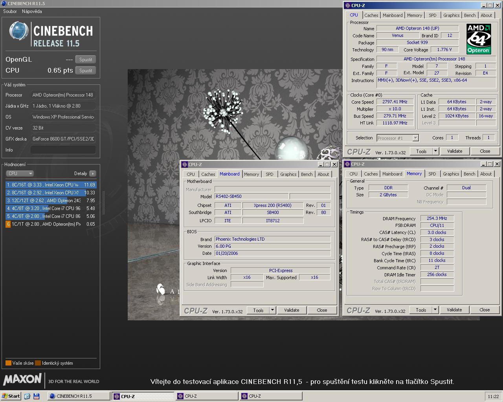Select ranking row 8C/16T @ 2.92 Intel Xeon

(x=51, y=193)
